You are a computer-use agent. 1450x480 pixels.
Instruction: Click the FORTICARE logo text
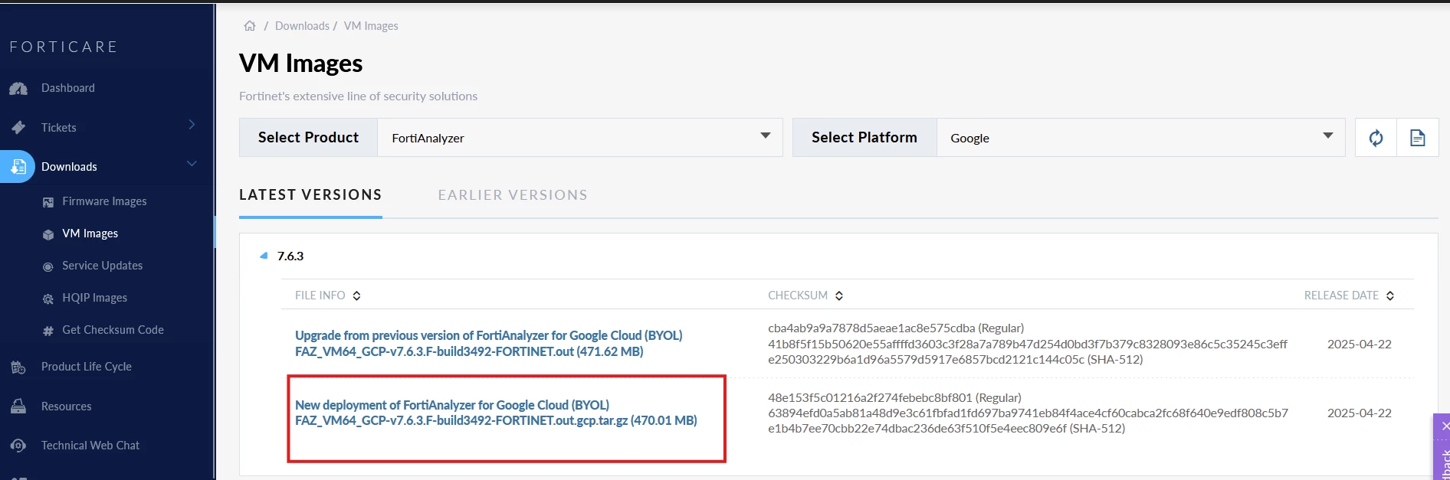click(x=64, y=47)
